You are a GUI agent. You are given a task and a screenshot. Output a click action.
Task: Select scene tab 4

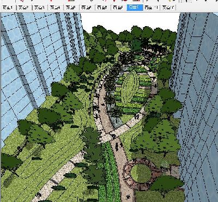click(56, 8)
